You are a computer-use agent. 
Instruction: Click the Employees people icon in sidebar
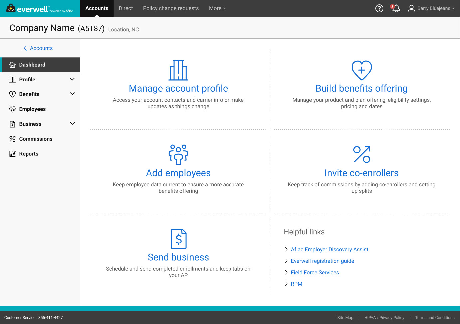(x=12, y=109)
